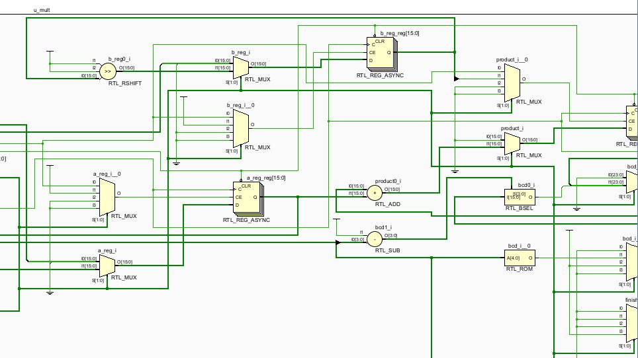Click the bcd0_i RTL_BSEL block

pos(520,197)
